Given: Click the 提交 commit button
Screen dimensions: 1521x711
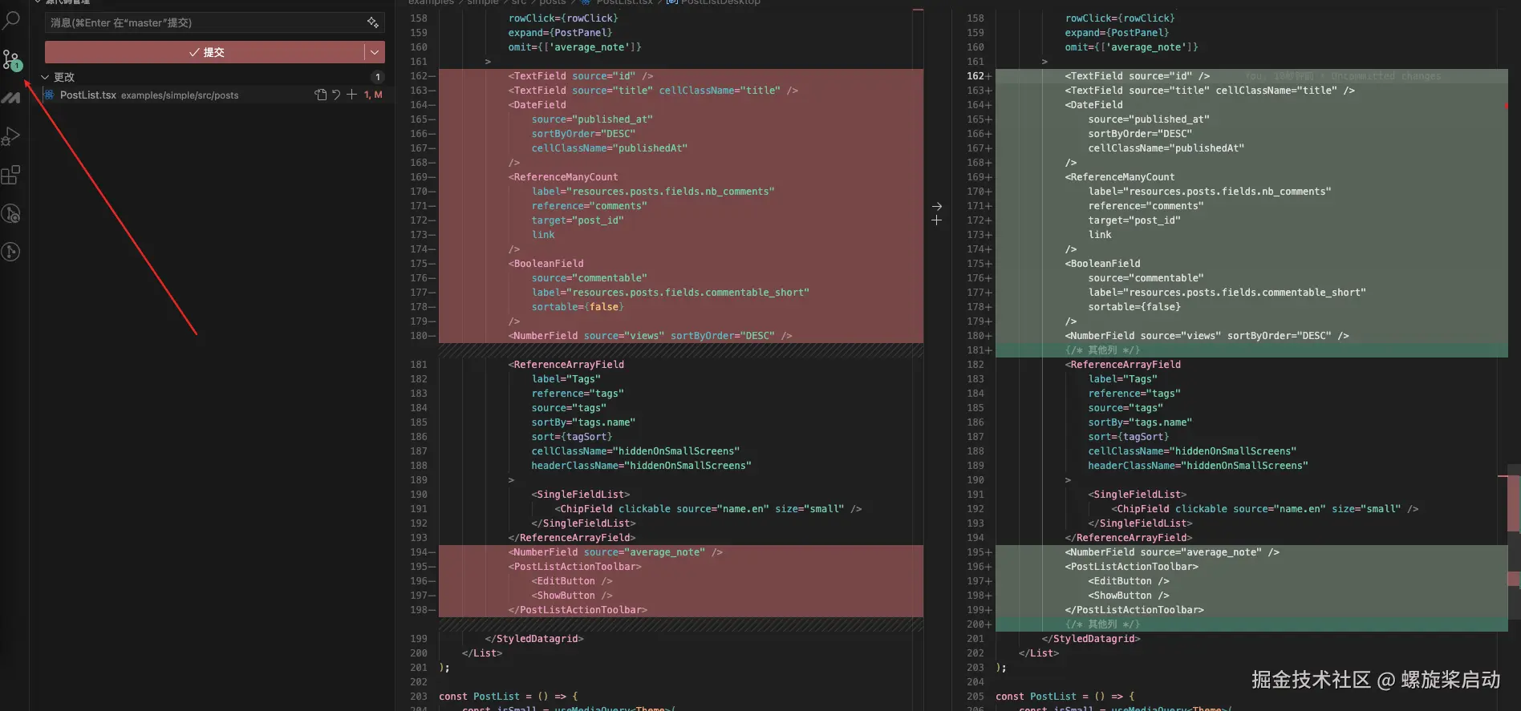Looking at the screenshot, I should [x=205, y=52].
